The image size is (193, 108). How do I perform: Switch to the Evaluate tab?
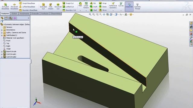[35, 13]
